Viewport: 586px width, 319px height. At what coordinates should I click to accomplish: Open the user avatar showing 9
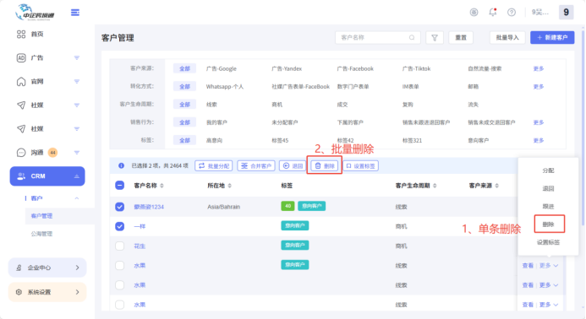click(x=566, y=13)
